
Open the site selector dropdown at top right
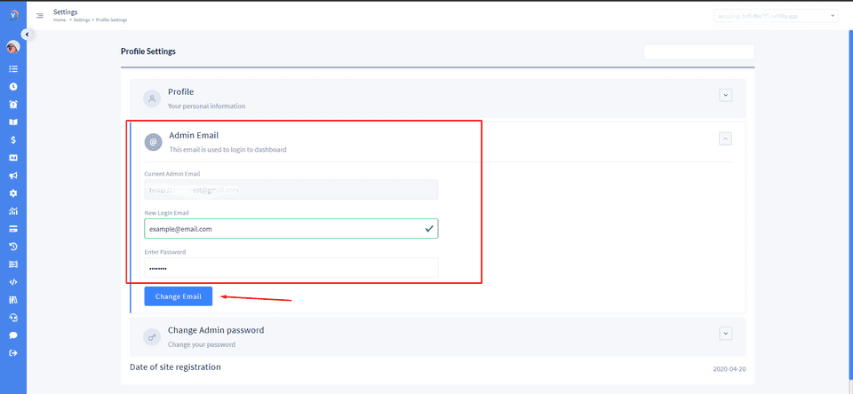775,15
